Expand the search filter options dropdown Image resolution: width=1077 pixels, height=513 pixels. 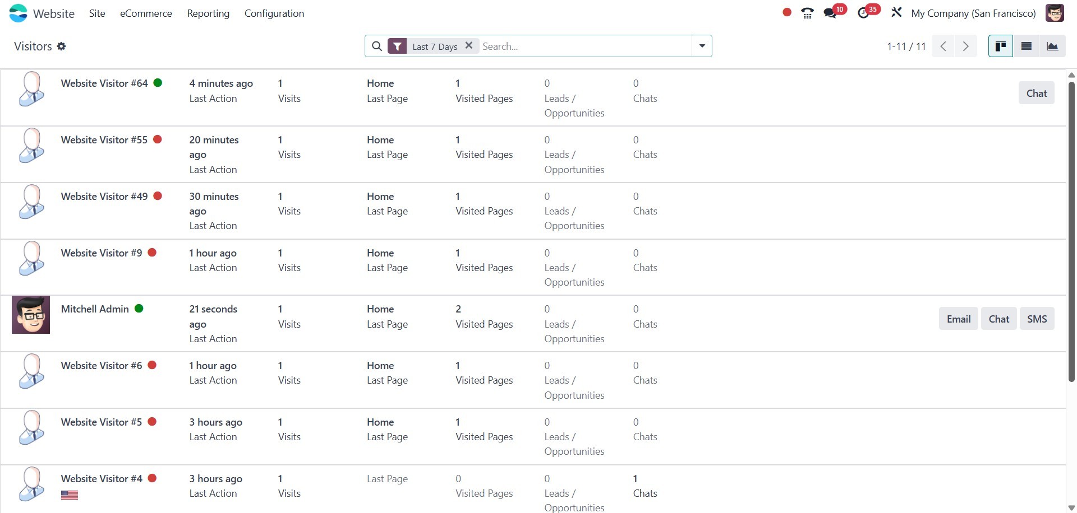coord(702,46)
